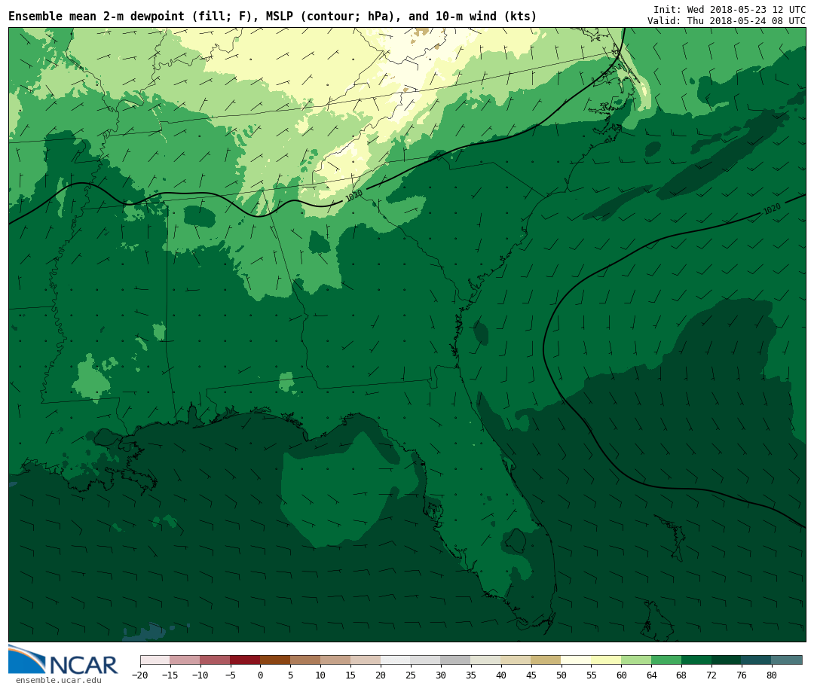Pick the khaki swatch between 45 and 50
Image resolution: width=814 pixels, height=689 pixels.
(x=546, y=660)
